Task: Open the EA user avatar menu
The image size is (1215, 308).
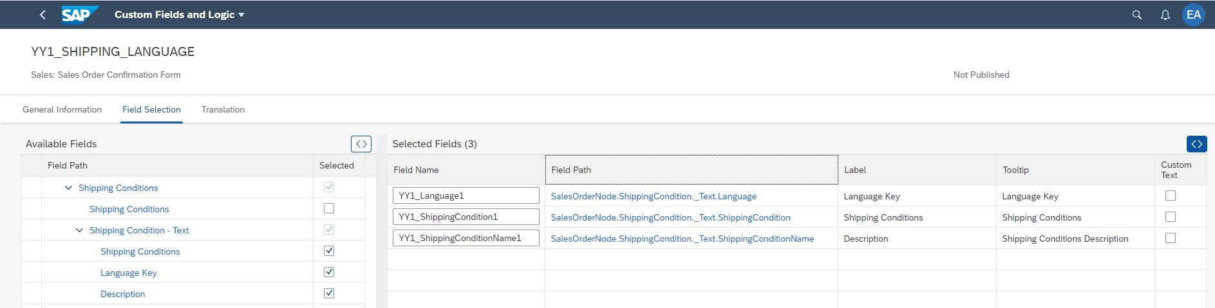Action: (1193, 15)
